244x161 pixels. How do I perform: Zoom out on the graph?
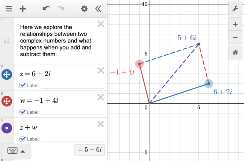pyautogui.click(x=235, y=37)
